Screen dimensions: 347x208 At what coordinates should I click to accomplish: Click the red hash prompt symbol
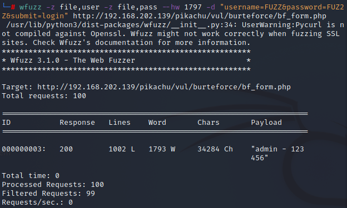13,7
